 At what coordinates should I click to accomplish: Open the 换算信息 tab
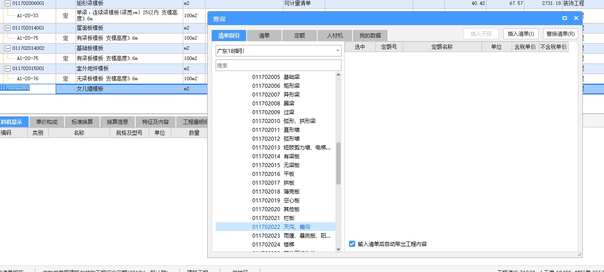[118, 122]
